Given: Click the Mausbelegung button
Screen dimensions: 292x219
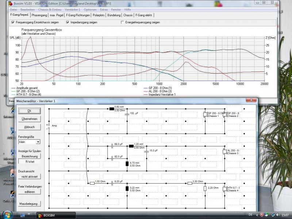Looking at the screenshot, I should [29, 204].
